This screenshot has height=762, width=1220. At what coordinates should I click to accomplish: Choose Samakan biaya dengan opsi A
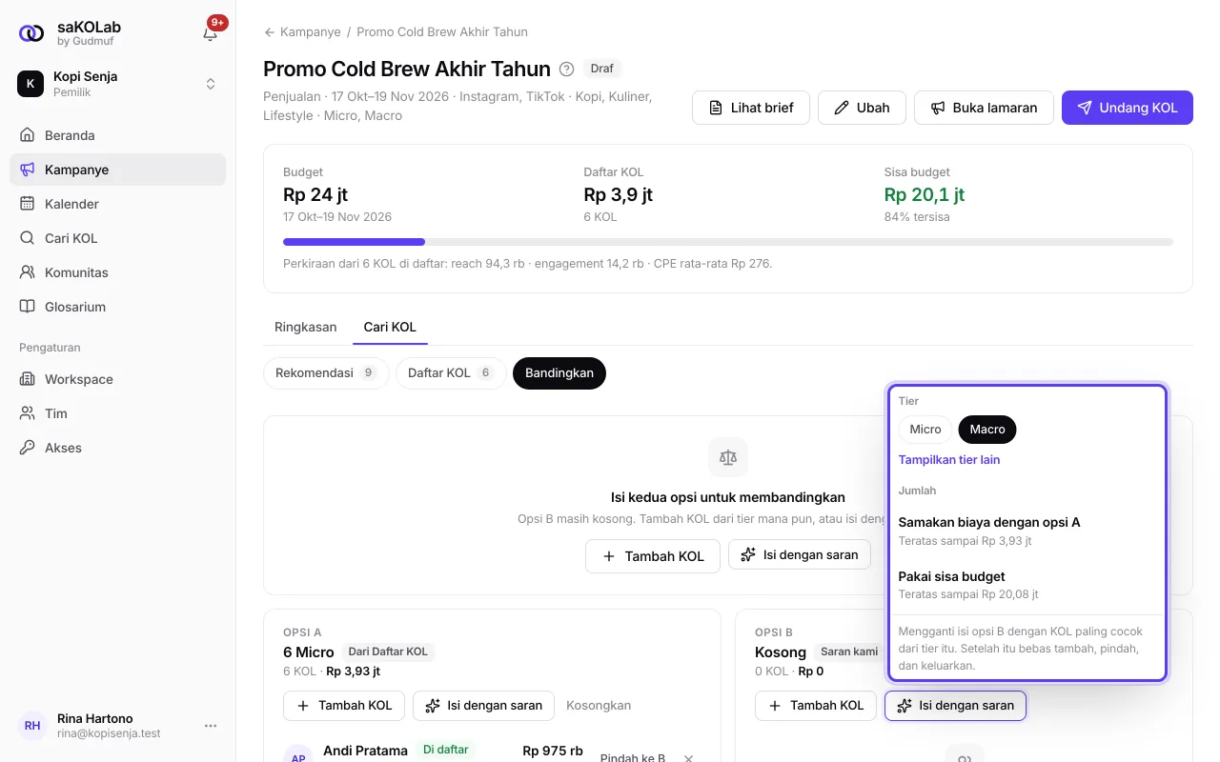coord(1027,531)
